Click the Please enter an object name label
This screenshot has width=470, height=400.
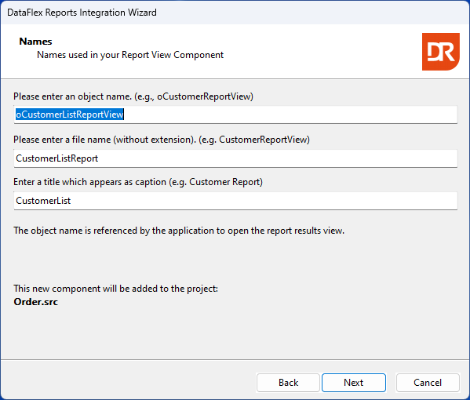click(x=72, y=96)
